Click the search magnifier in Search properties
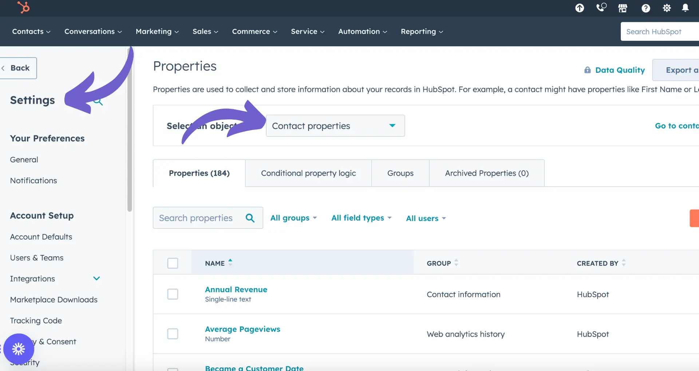 pyautogui.click(x=250, y=218)
